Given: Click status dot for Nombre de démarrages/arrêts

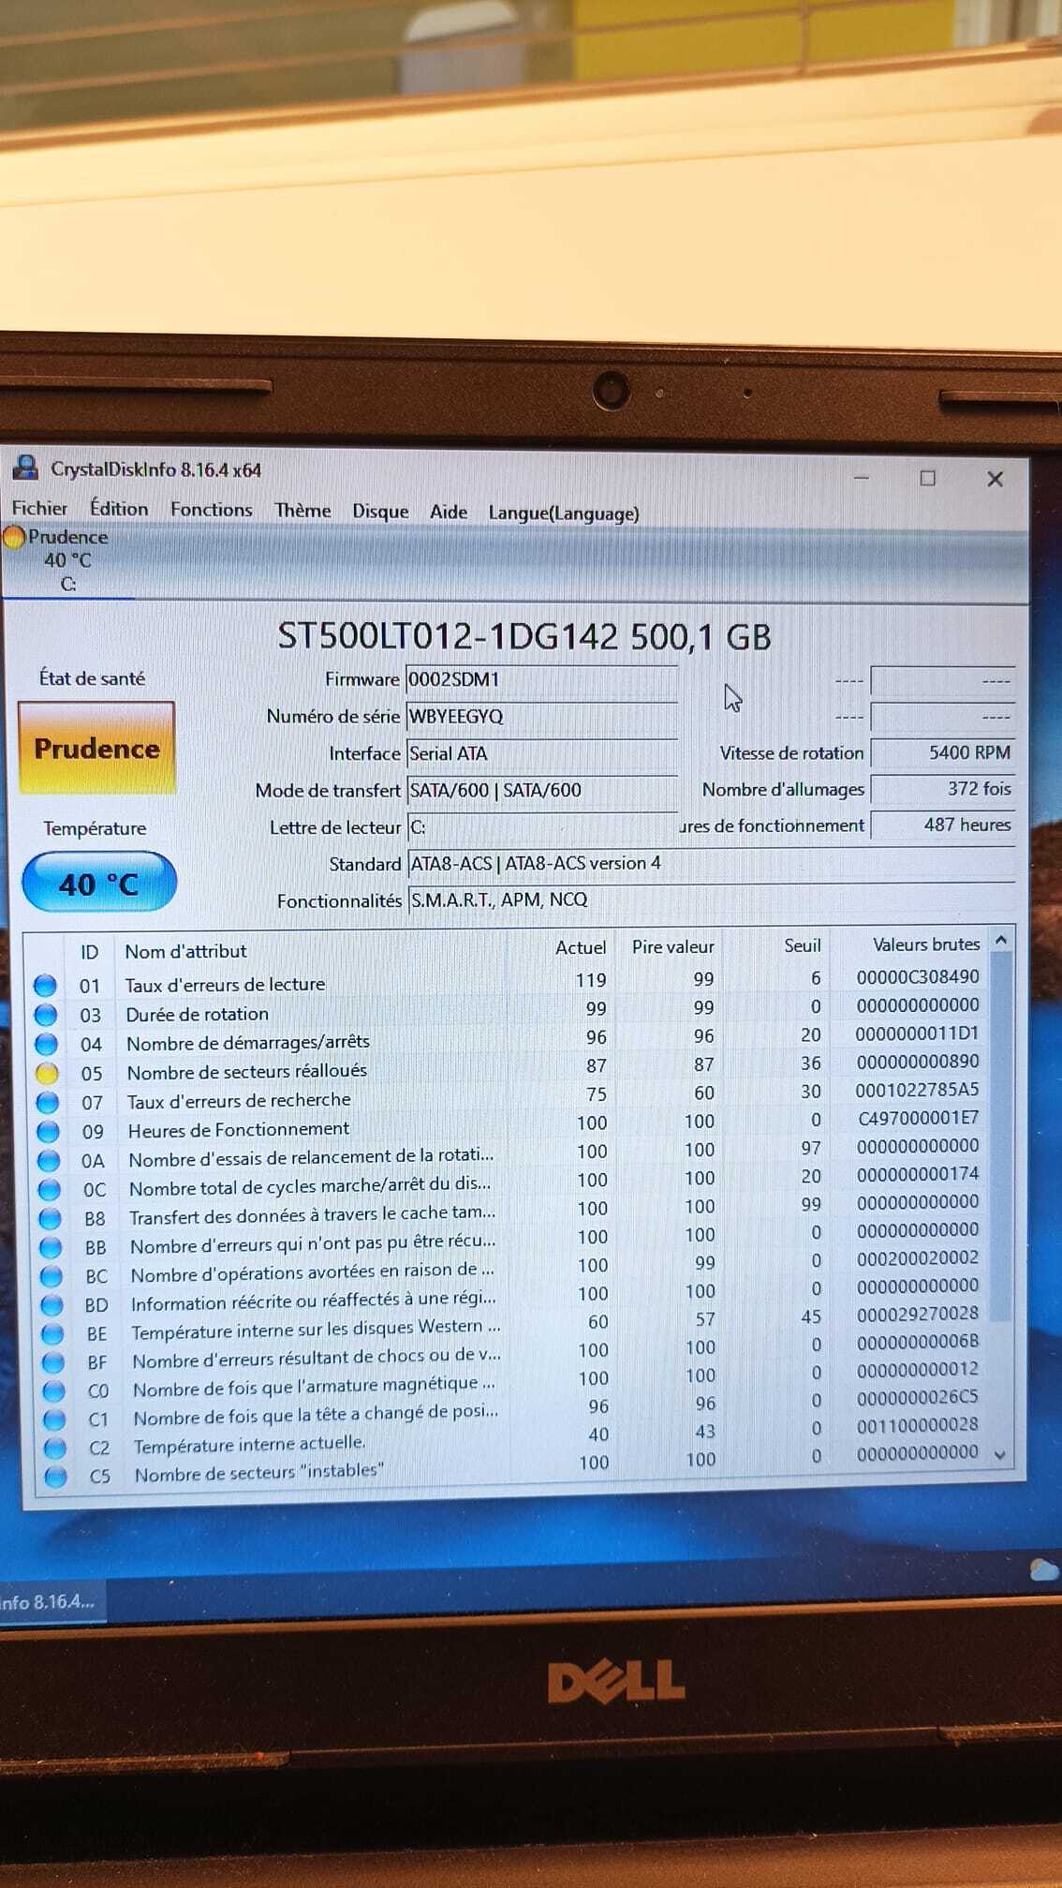Looking at the screenshot, I should (46, 1044).
